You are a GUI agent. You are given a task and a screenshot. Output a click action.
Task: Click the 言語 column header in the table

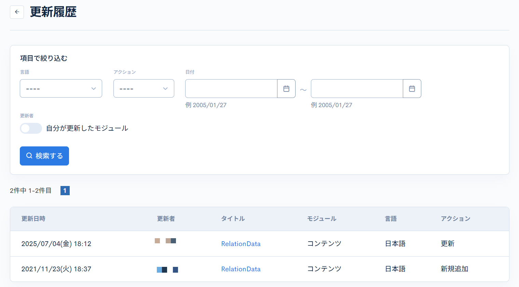[x=391, y=219]
